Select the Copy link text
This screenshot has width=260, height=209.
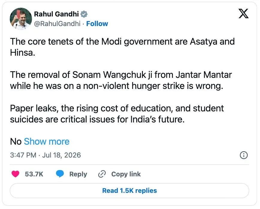point(126,174)
